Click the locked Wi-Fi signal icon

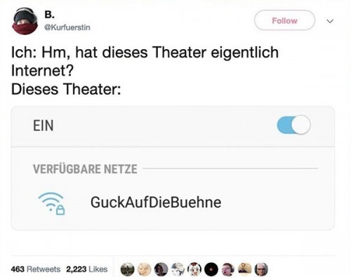[x=52, y=203]
